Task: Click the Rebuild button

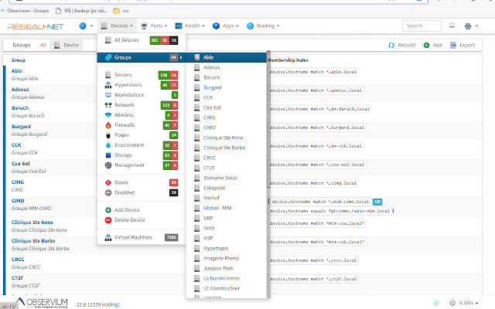Action: click(x=402, y=45)
